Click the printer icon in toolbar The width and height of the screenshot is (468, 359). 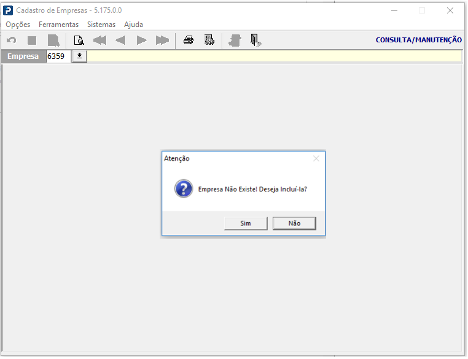[189, 40]
